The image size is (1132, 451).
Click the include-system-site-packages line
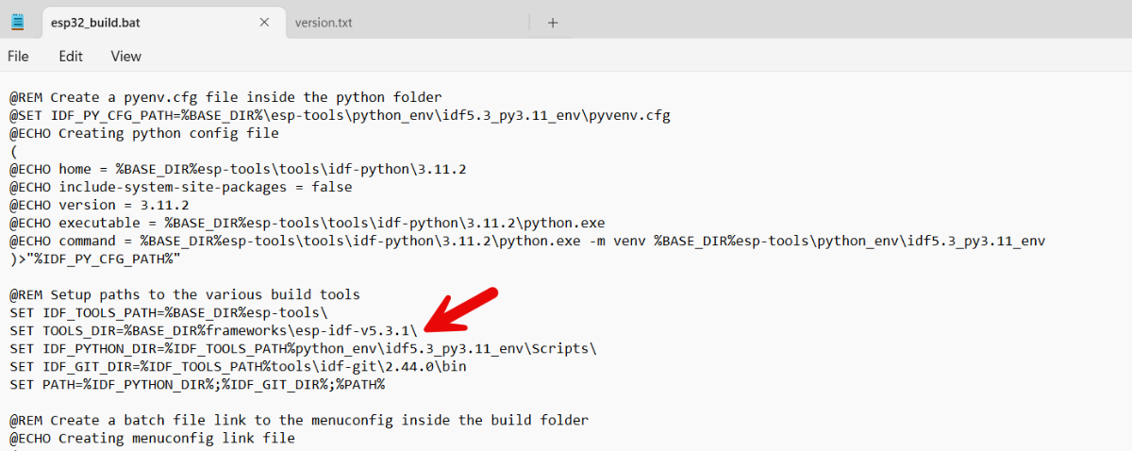(180, 187)
